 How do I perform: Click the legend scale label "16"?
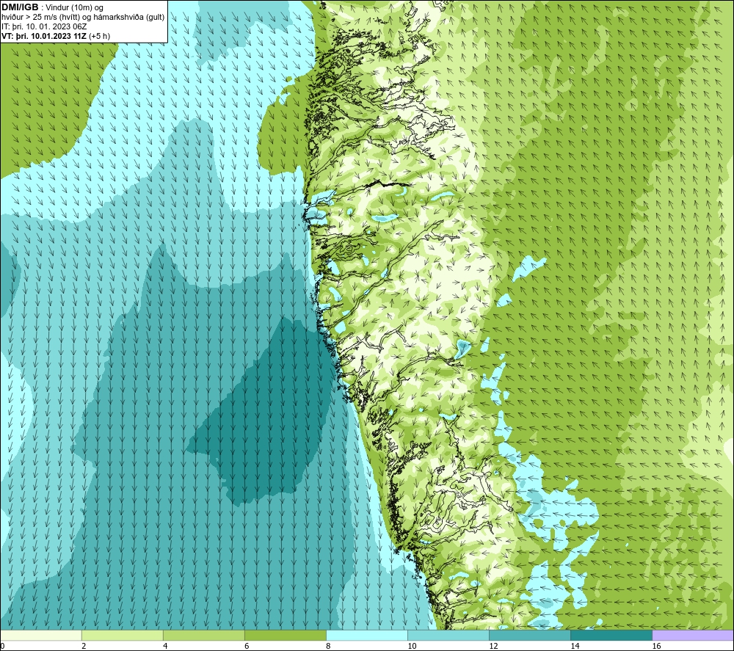pos(655,646)
